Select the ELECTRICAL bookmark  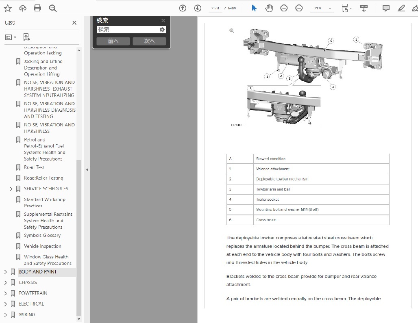(31, 304)
